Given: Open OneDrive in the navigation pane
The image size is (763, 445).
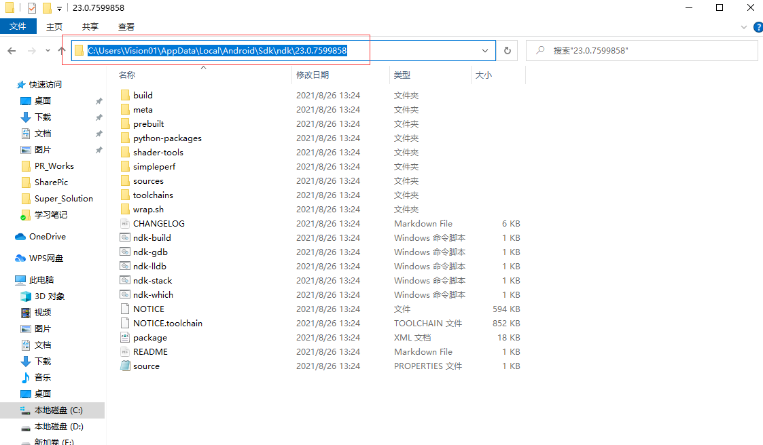Looking at the screenshot, I should [x=47, y=237].
